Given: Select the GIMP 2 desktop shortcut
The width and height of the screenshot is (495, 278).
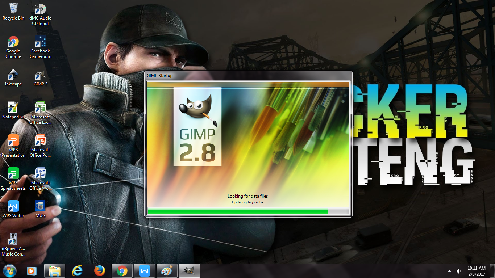Looking at the screenshot, I should point(41,78).
